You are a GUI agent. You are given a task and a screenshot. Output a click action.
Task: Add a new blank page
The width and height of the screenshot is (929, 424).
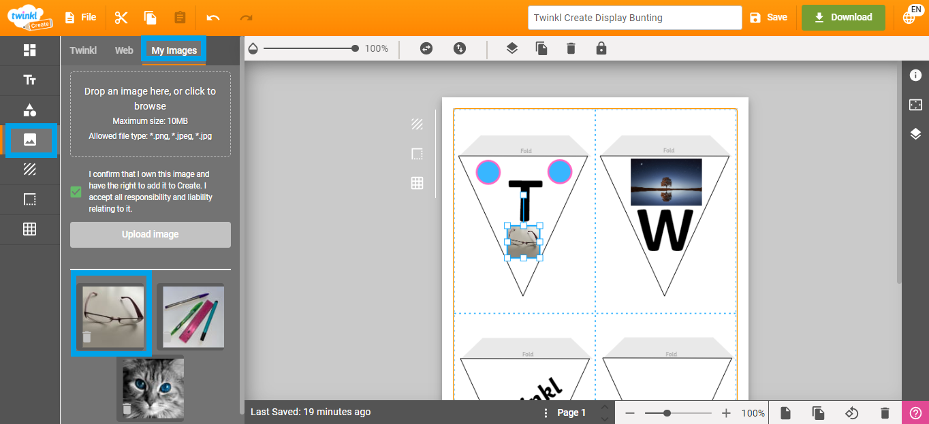(785, 413)
